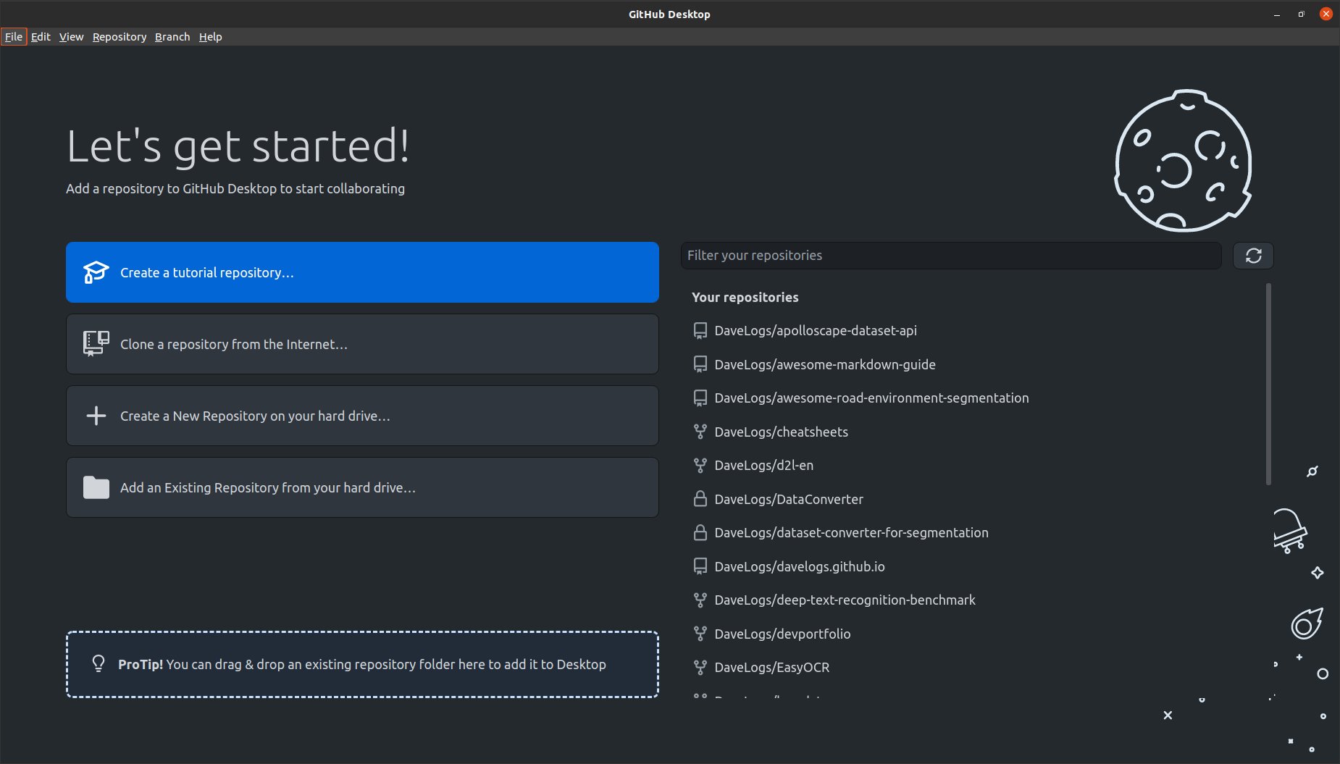
Task: Open the File menu
Action: coord(14,37)
